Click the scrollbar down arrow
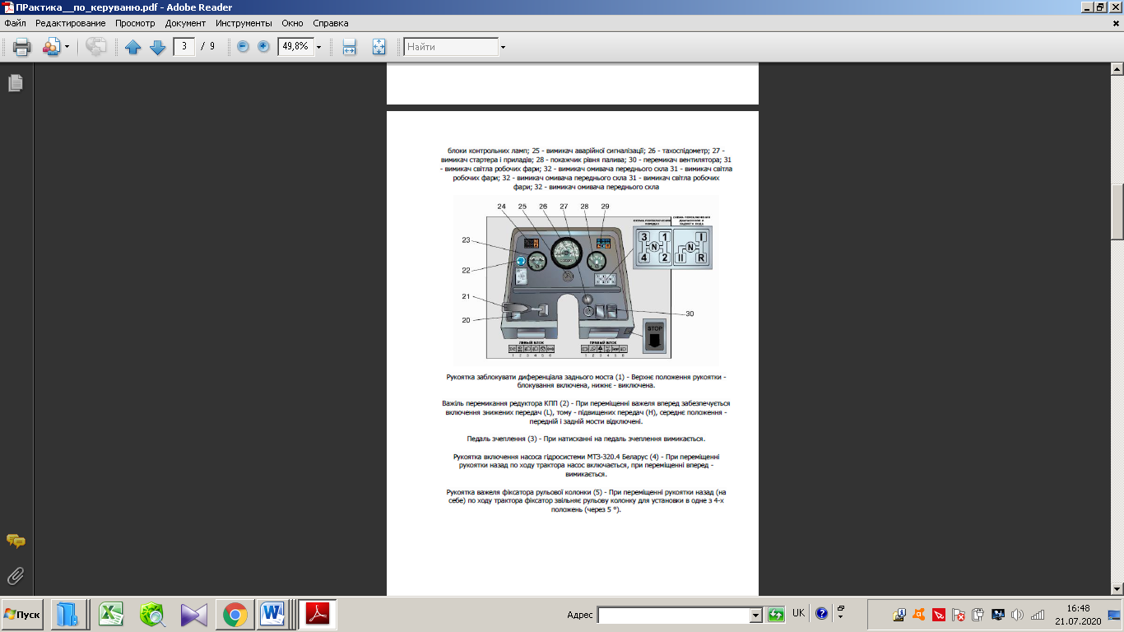The width and height of the screenshot is (1124, 632). click(1117, 588)
